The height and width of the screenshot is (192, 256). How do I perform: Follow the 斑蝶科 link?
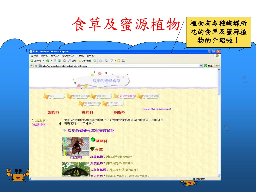point(53,112)
